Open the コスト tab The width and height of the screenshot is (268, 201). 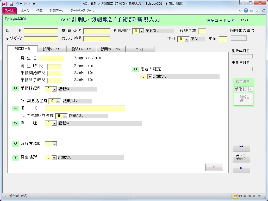[140, 49]
